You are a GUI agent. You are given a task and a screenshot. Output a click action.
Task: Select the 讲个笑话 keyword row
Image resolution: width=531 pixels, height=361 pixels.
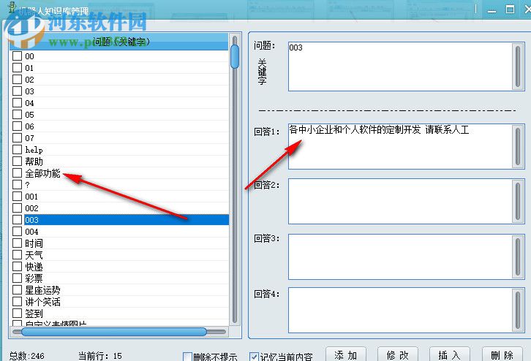[119, 302]
